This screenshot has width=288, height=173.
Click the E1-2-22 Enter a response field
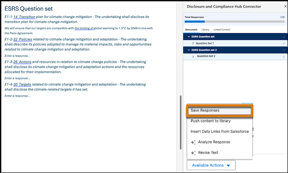[x=17, y=56]
